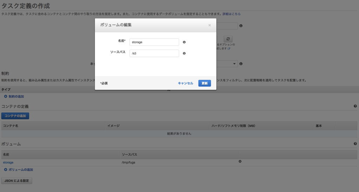
Task: Click the help icon for ボリューム section
Action: tap(355, 144)
